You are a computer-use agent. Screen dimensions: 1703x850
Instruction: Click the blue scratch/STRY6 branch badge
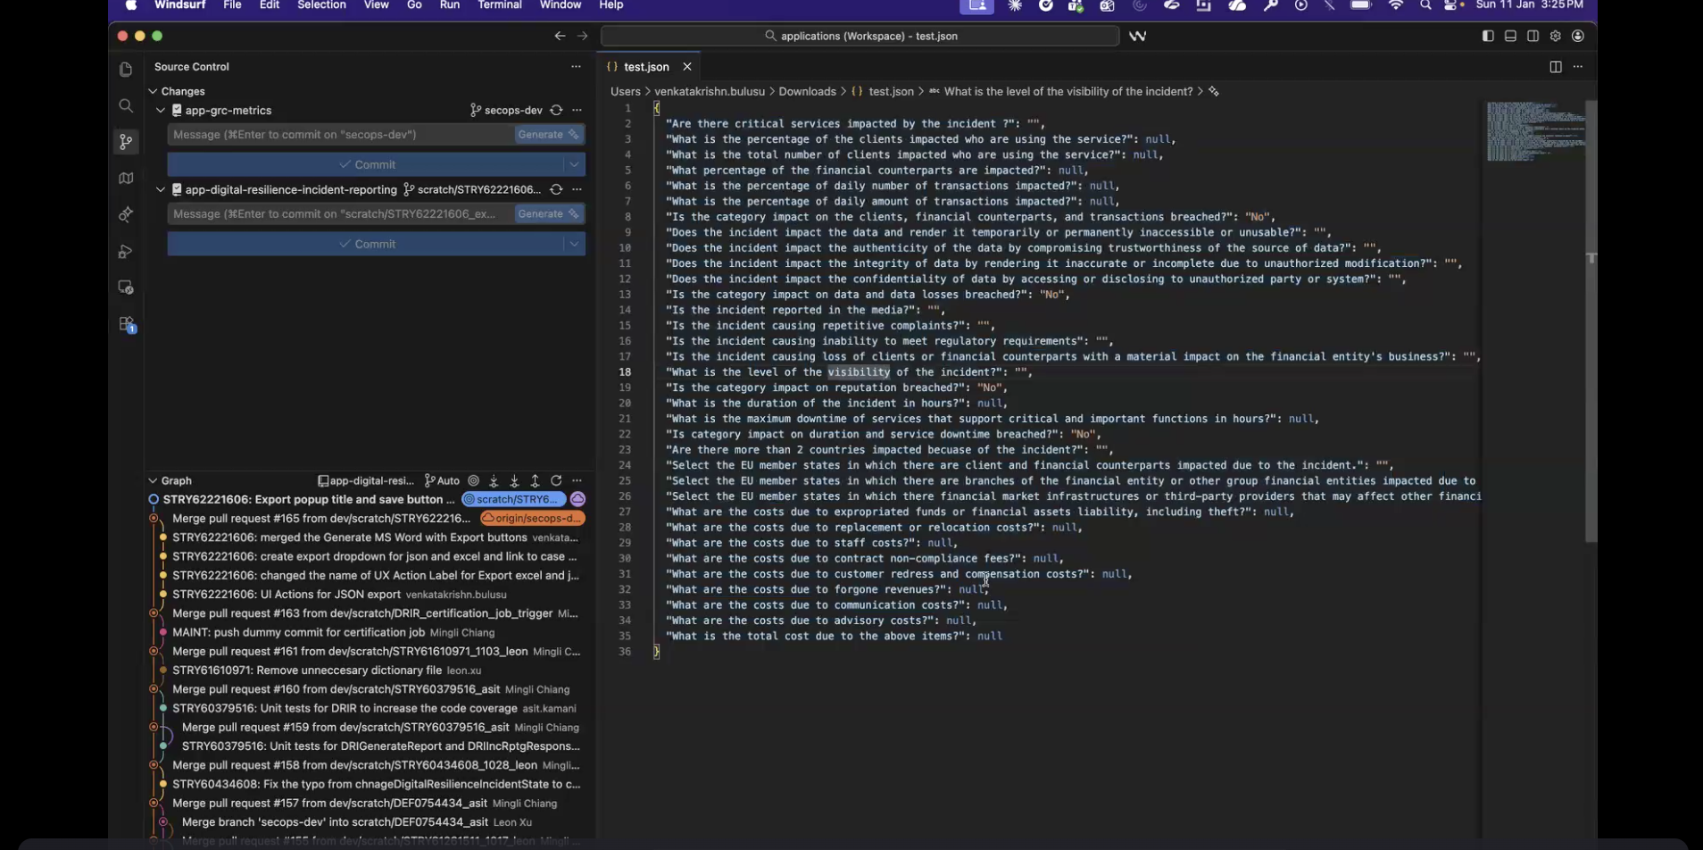[513, 499]
